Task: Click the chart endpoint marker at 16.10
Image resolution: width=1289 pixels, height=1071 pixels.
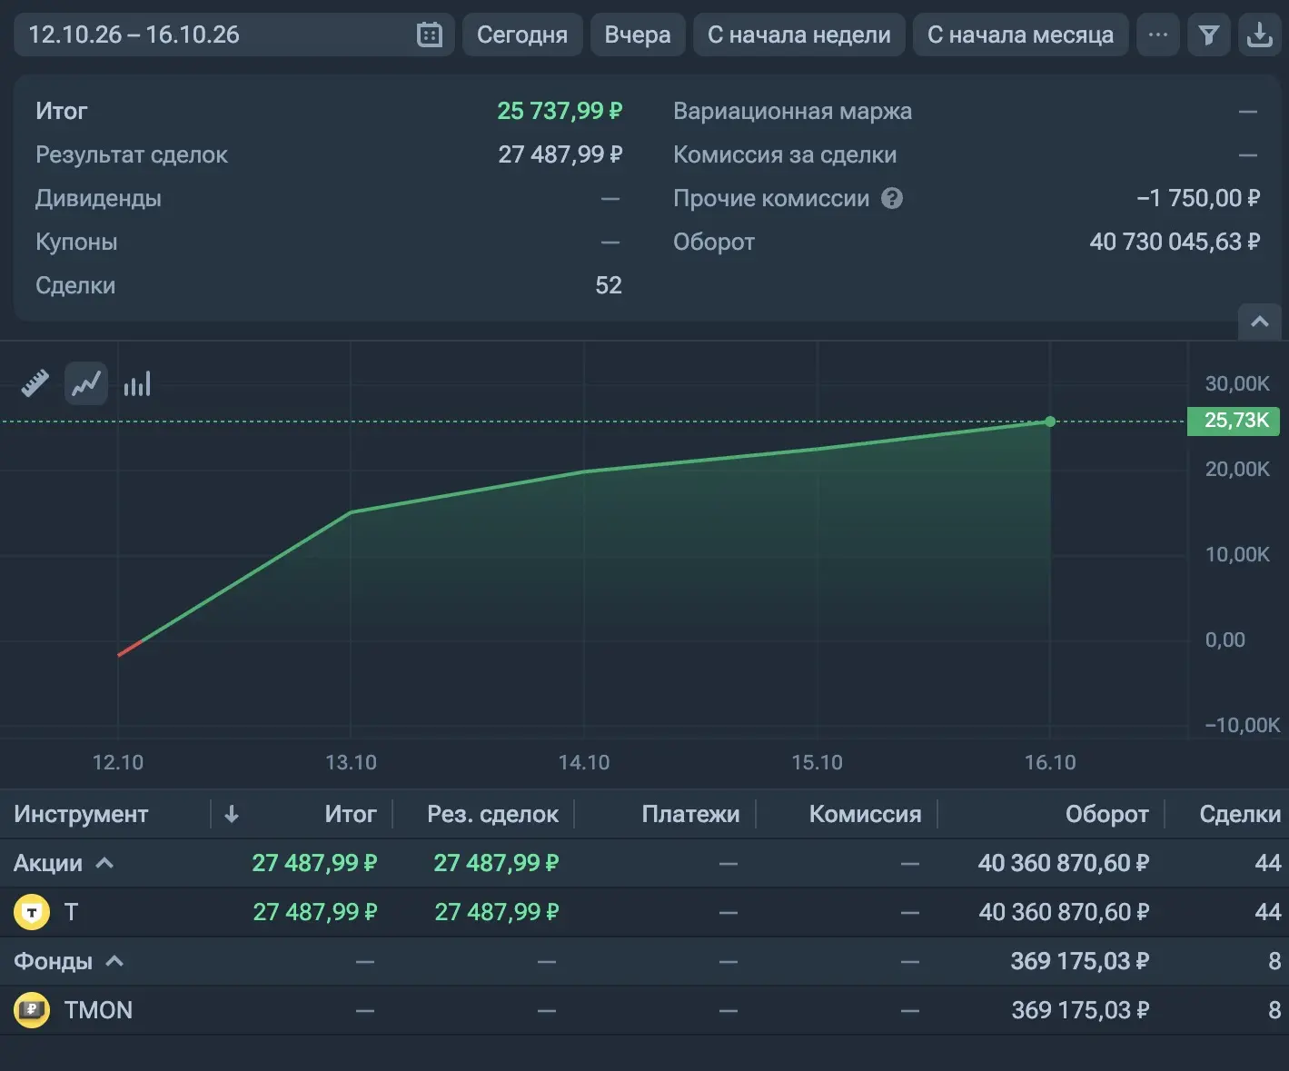Action: coord(1050,421)
